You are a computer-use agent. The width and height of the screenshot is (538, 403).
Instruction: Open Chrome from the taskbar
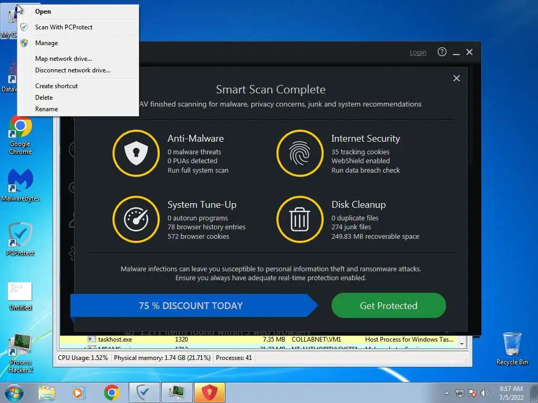click(111, 393)
